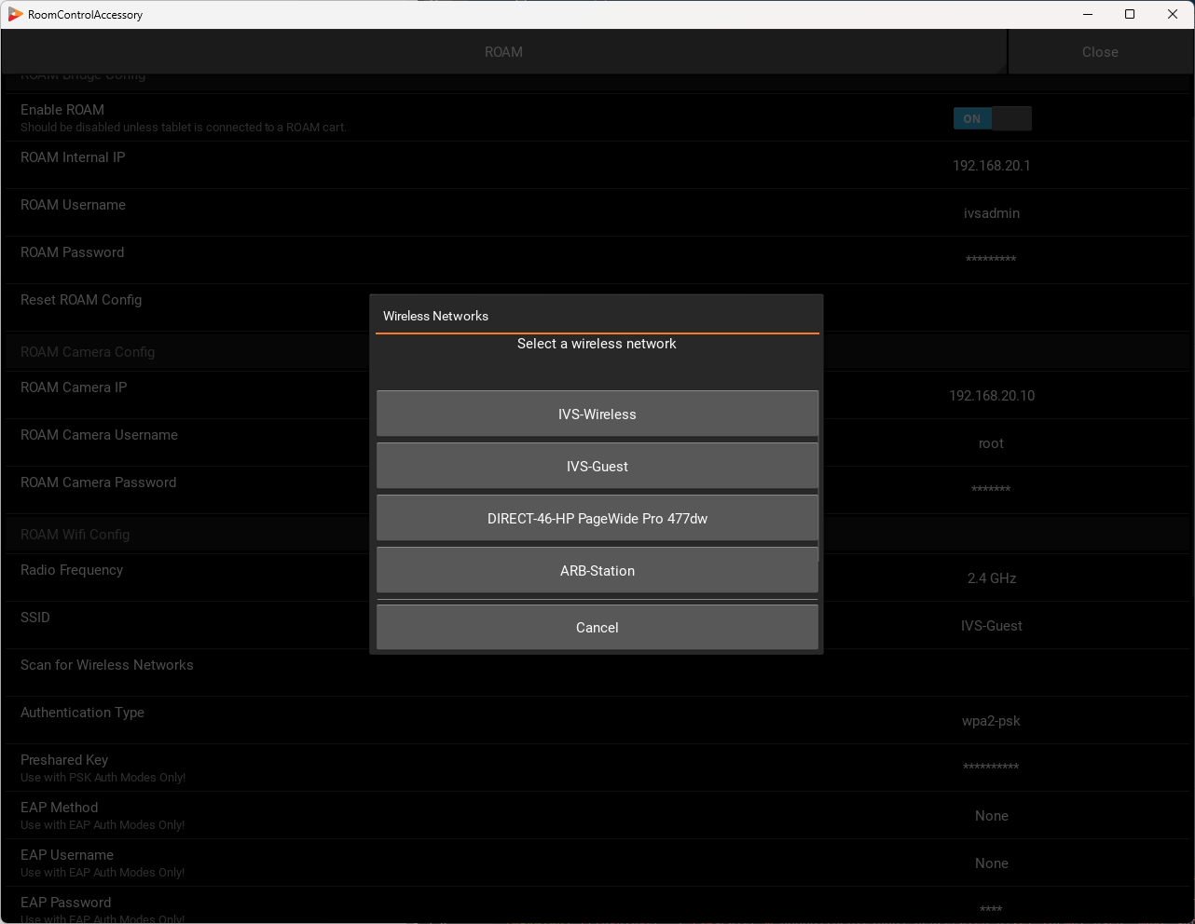Open Scan for Wireless Networks row

597,673
